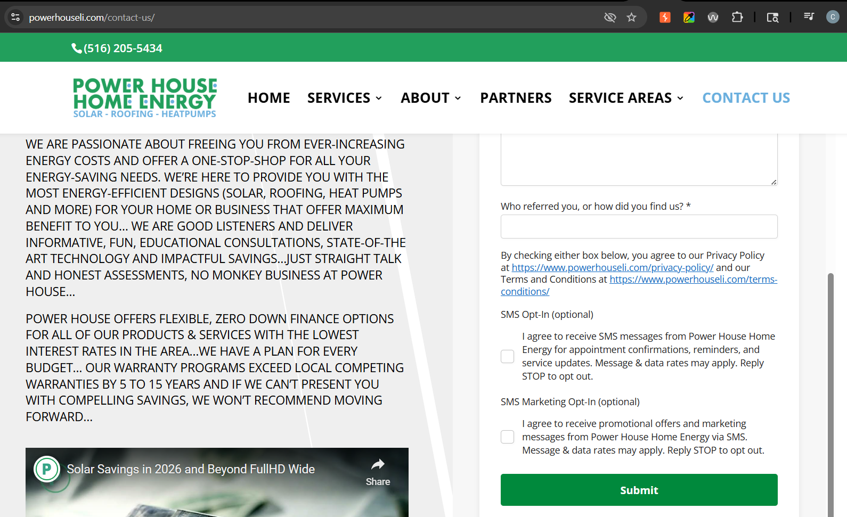Submit the contact form
This screenshot has width=847, height=517.
(x=639, y=490)
